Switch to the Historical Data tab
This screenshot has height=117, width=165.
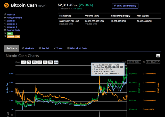pos(77,48)
